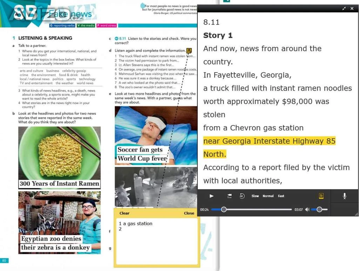Mute audio with the speaker icon
This screenshot has height=271, width=359.
(307, 209)
